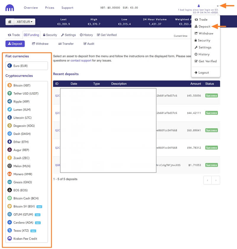Click the Cardano (ADA) coin icon
Image resolution: width=237 pixels, height=249 pixels.
(10, 222)
